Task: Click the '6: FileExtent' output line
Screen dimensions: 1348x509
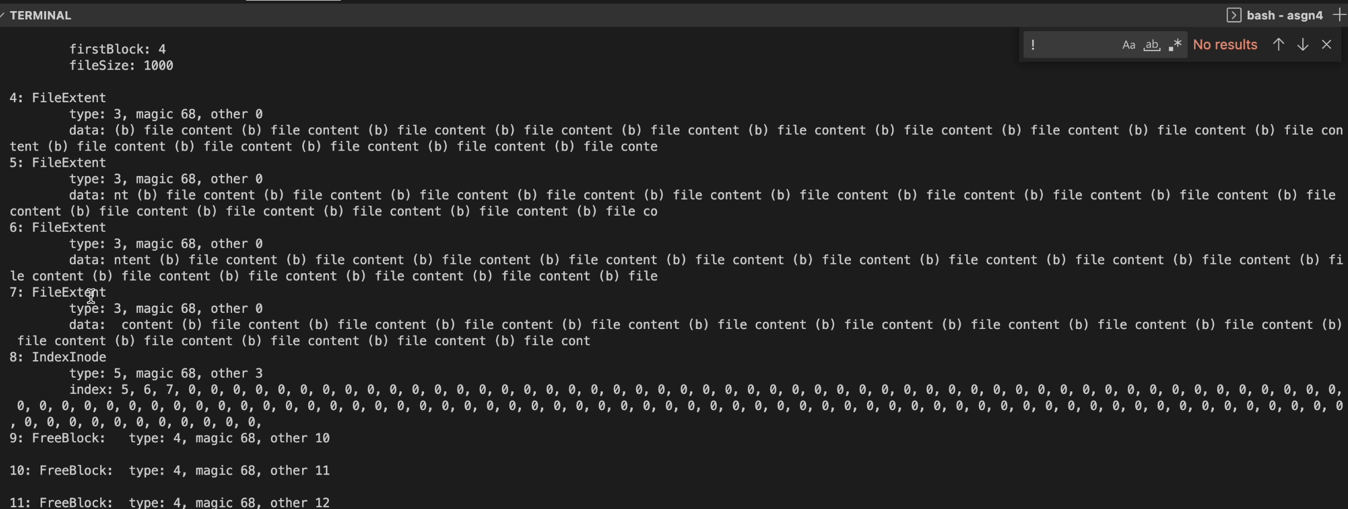Action: point(58,228)
